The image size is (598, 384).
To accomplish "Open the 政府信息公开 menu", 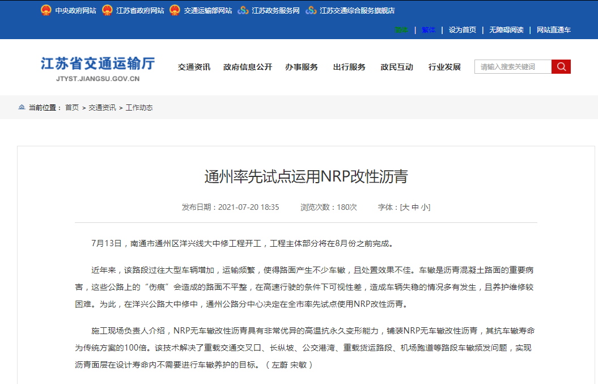I will [x=248, y=67].
